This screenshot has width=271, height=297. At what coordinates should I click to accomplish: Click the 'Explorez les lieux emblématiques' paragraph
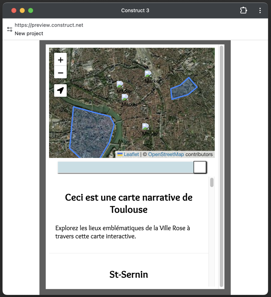click(x=123, y=232)
